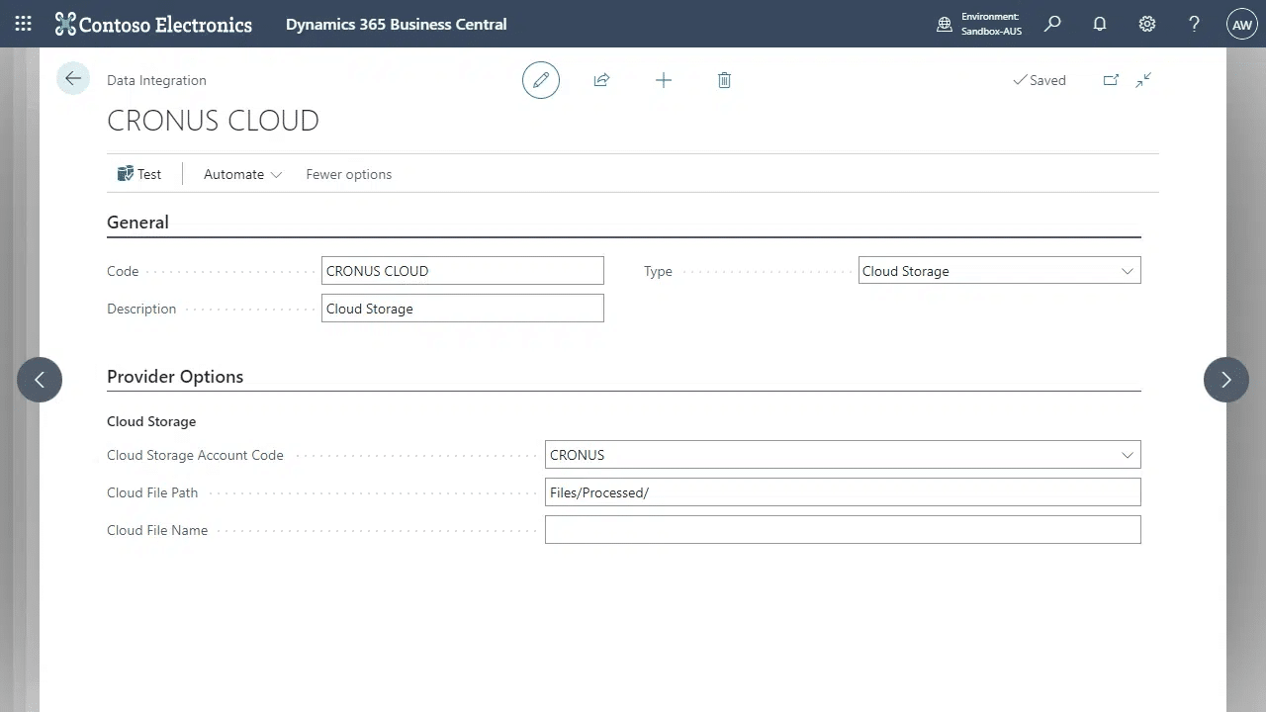Click the back arrow button
This screenshot has height=712, width=1266.
click(x=73, y=79)
